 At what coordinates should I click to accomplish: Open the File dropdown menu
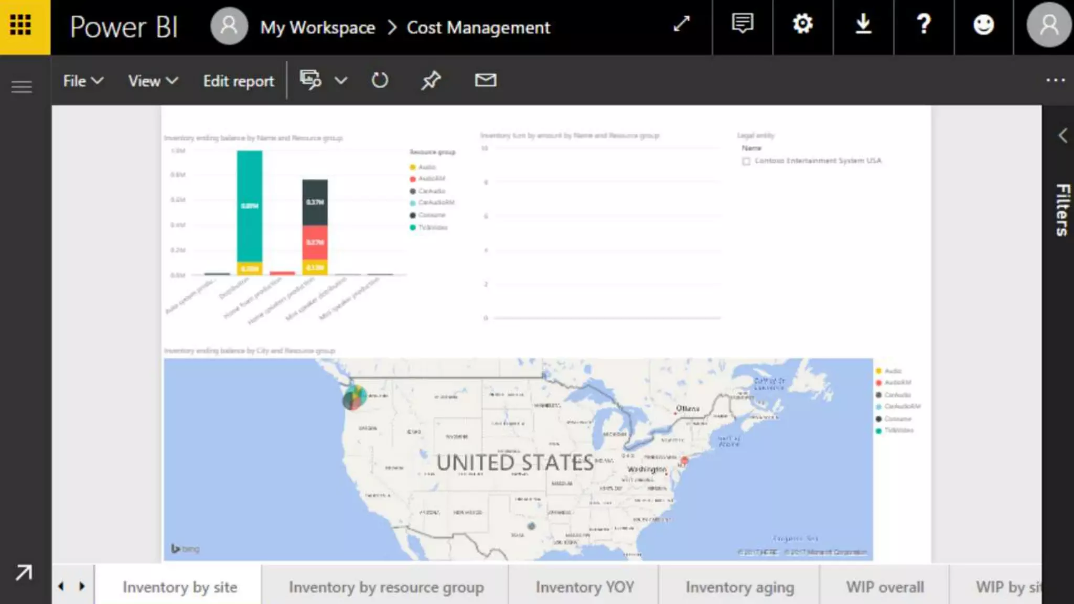pyautogui.click(x=82, y=81)
